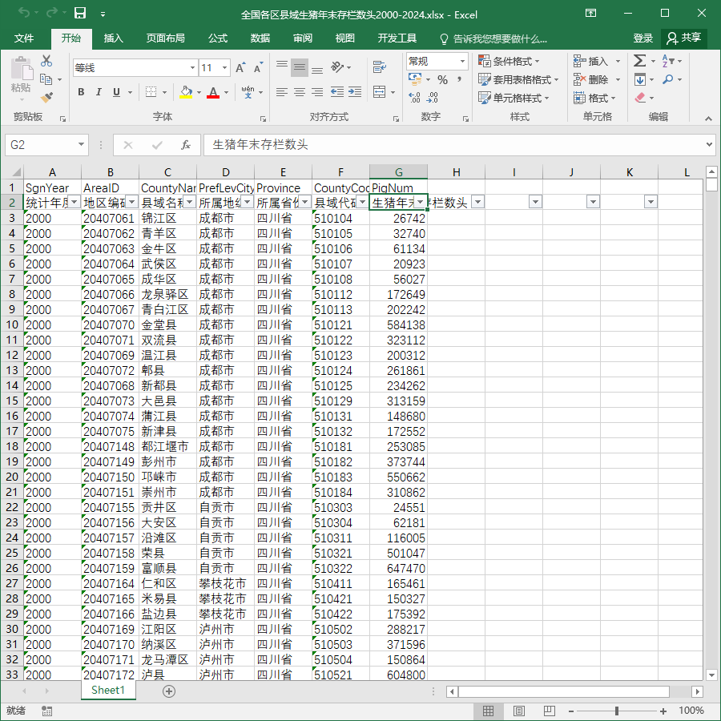Apply the Merge and Center icon
This screenshot has height=721, width=721.
380,92
